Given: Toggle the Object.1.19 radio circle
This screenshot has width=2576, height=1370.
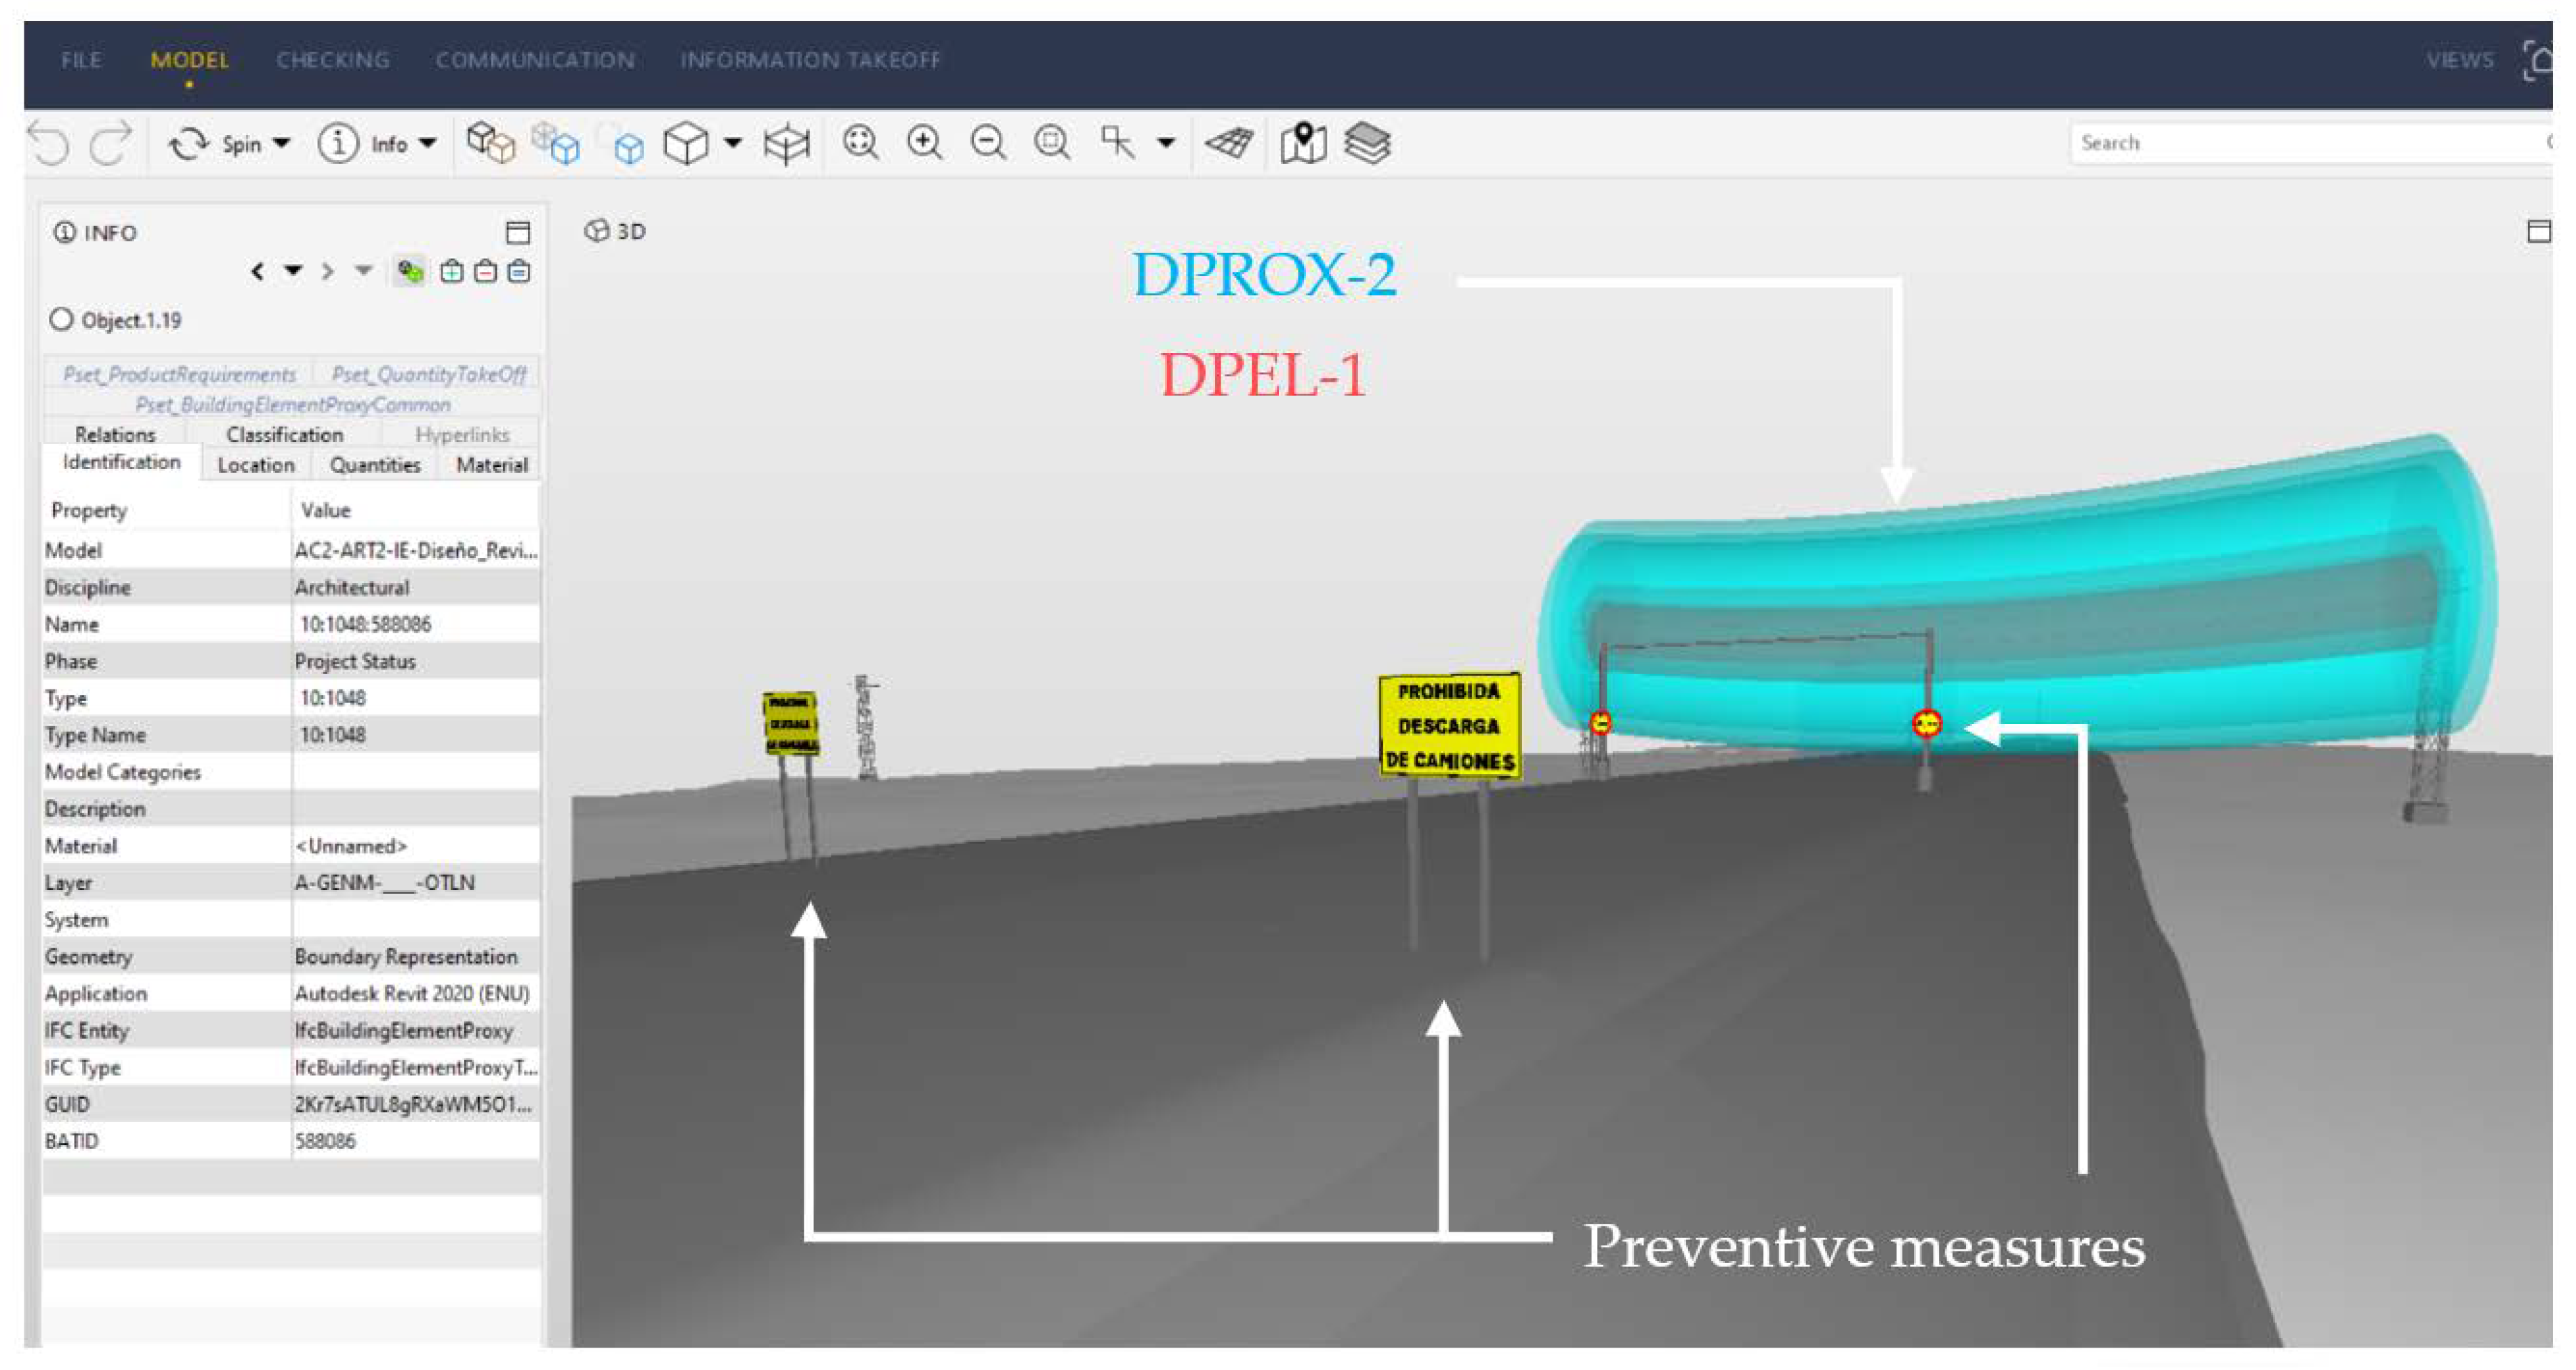Looking at the screenshot, I should coord(62,320).
